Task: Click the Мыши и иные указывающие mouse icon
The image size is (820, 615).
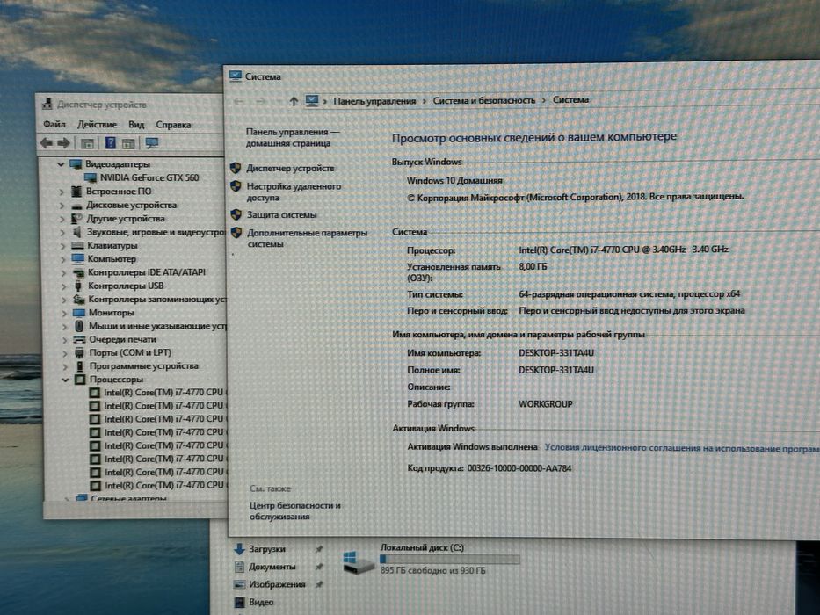Action: [79, 326]
